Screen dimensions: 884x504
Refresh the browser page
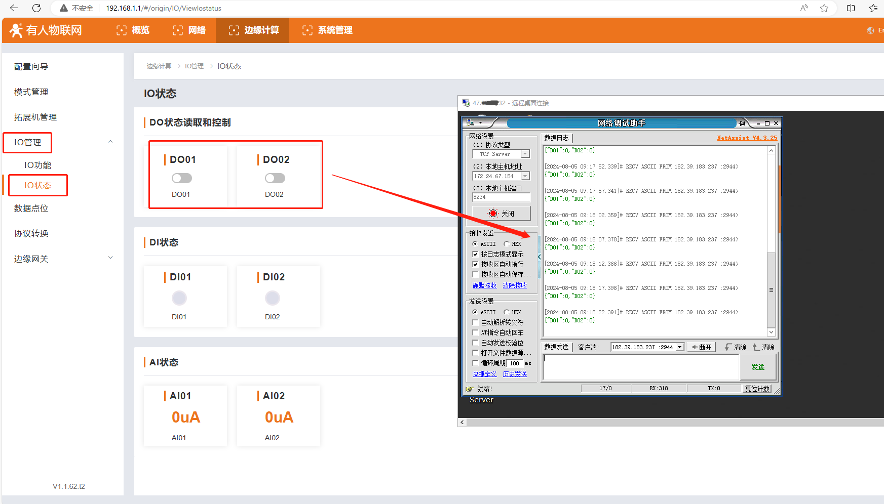coord(36,8)
